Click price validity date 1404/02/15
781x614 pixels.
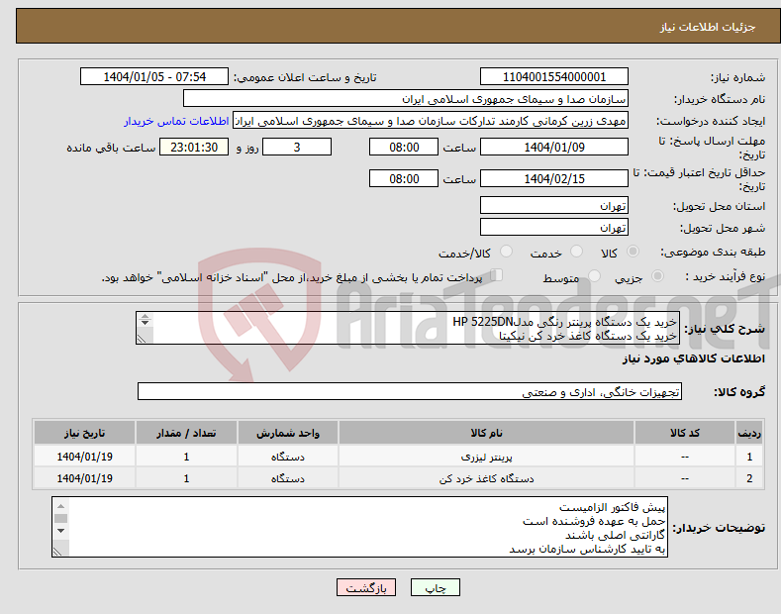coord(554,178)
